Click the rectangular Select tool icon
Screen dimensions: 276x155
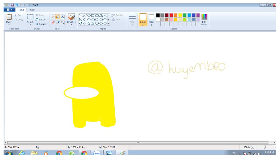(x=30, y=17)
